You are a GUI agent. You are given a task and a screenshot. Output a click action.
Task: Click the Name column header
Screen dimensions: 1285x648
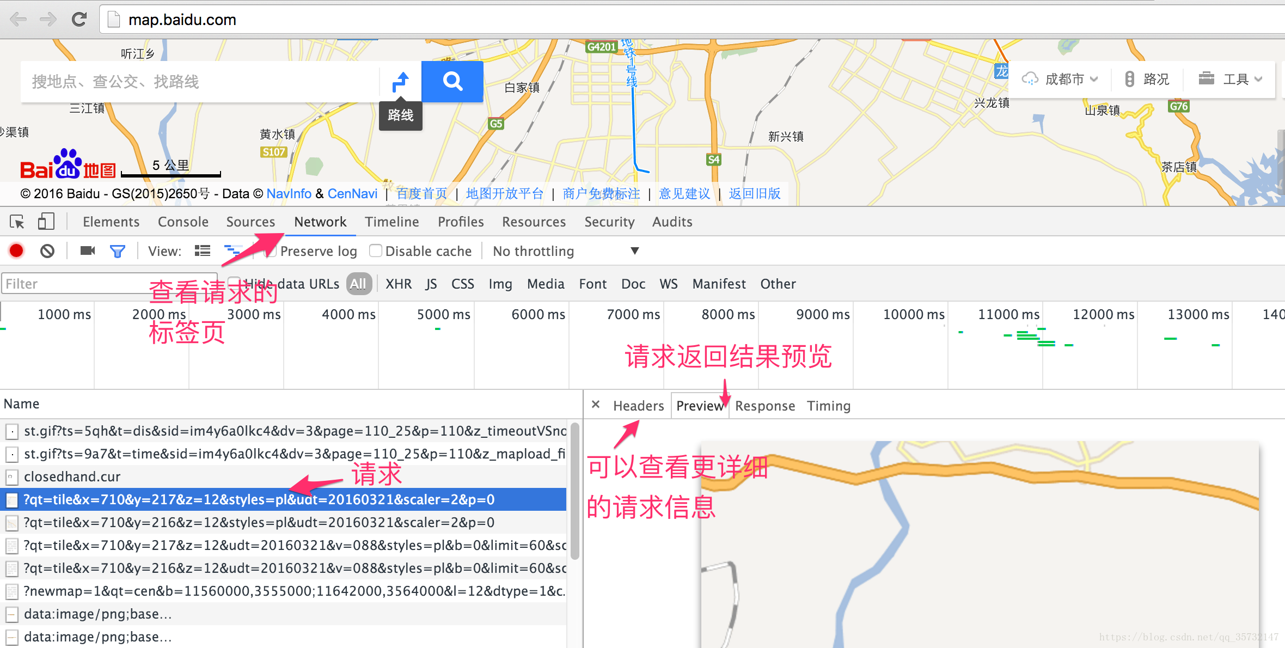click(291, 404)
